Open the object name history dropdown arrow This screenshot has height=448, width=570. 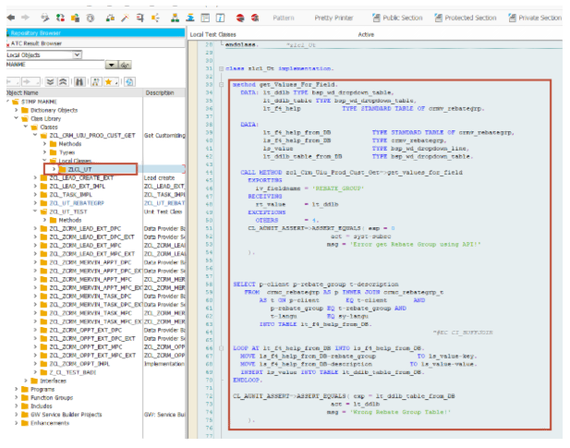pyautogui.click(x=111, y=65)
